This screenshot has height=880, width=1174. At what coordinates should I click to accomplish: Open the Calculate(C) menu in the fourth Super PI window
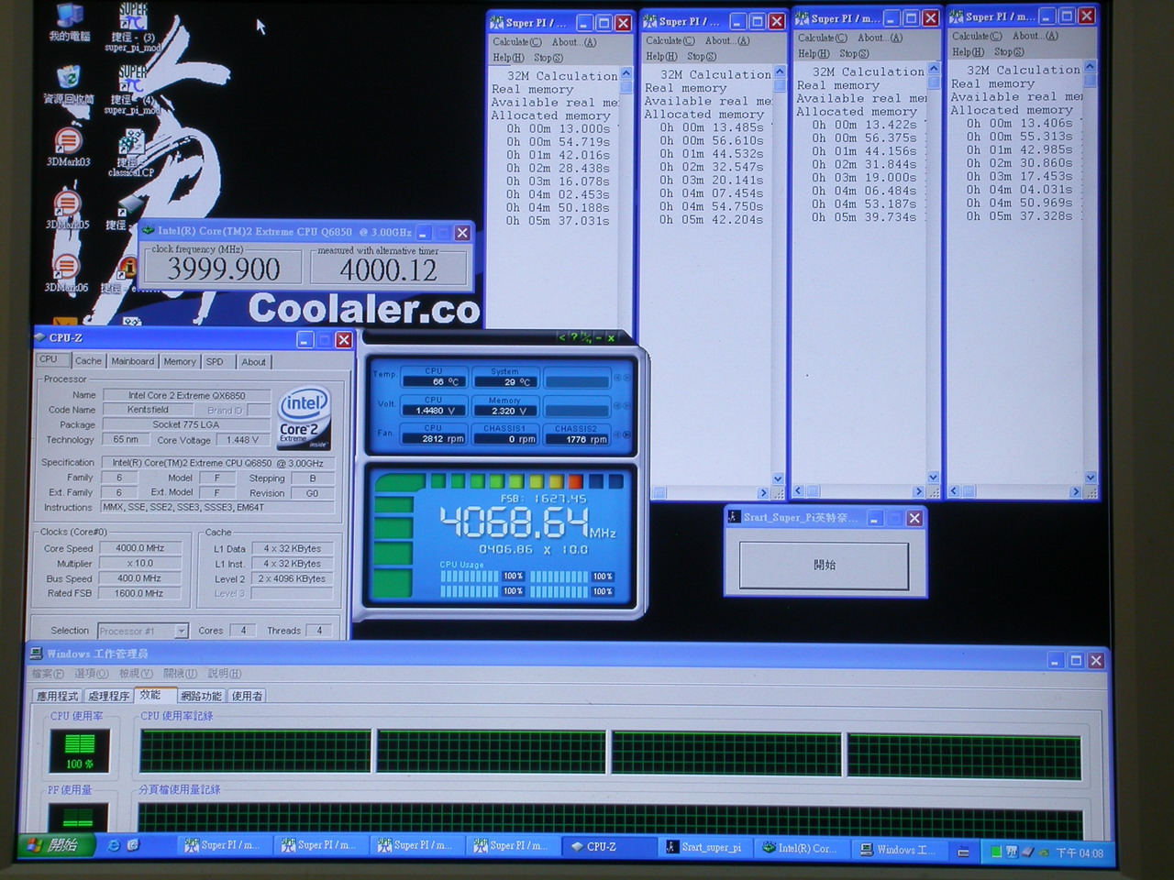977,37
